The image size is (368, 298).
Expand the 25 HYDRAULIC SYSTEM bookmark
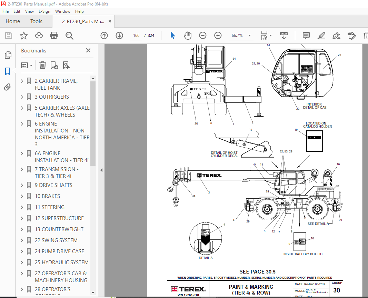[x=22, y=262]
